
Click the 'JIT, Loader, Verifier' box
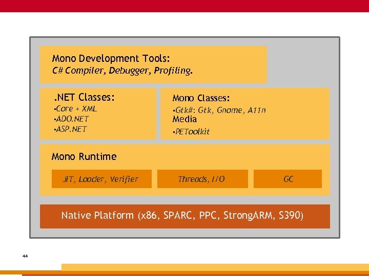click(x=101, y=179)
